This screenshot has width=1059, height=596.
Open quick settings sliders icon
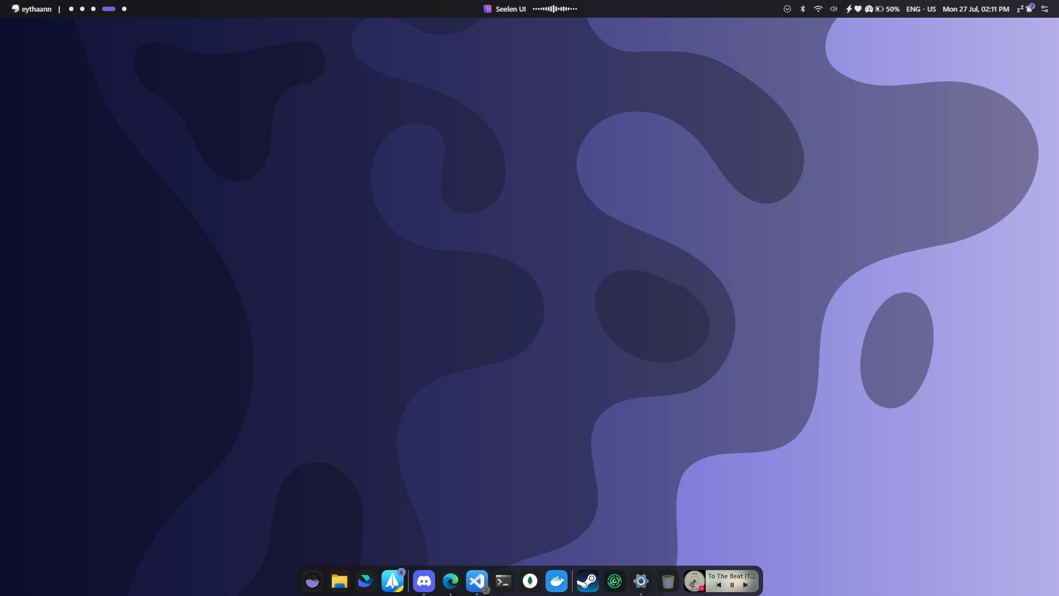click(1045, 9)
